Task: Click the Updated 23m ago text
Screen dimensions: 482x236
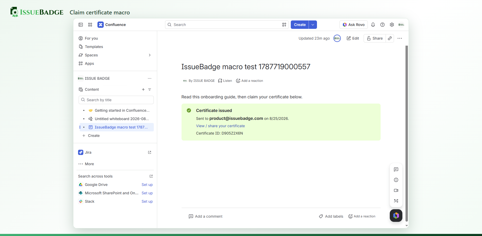Action: click(x=314, y=38)
